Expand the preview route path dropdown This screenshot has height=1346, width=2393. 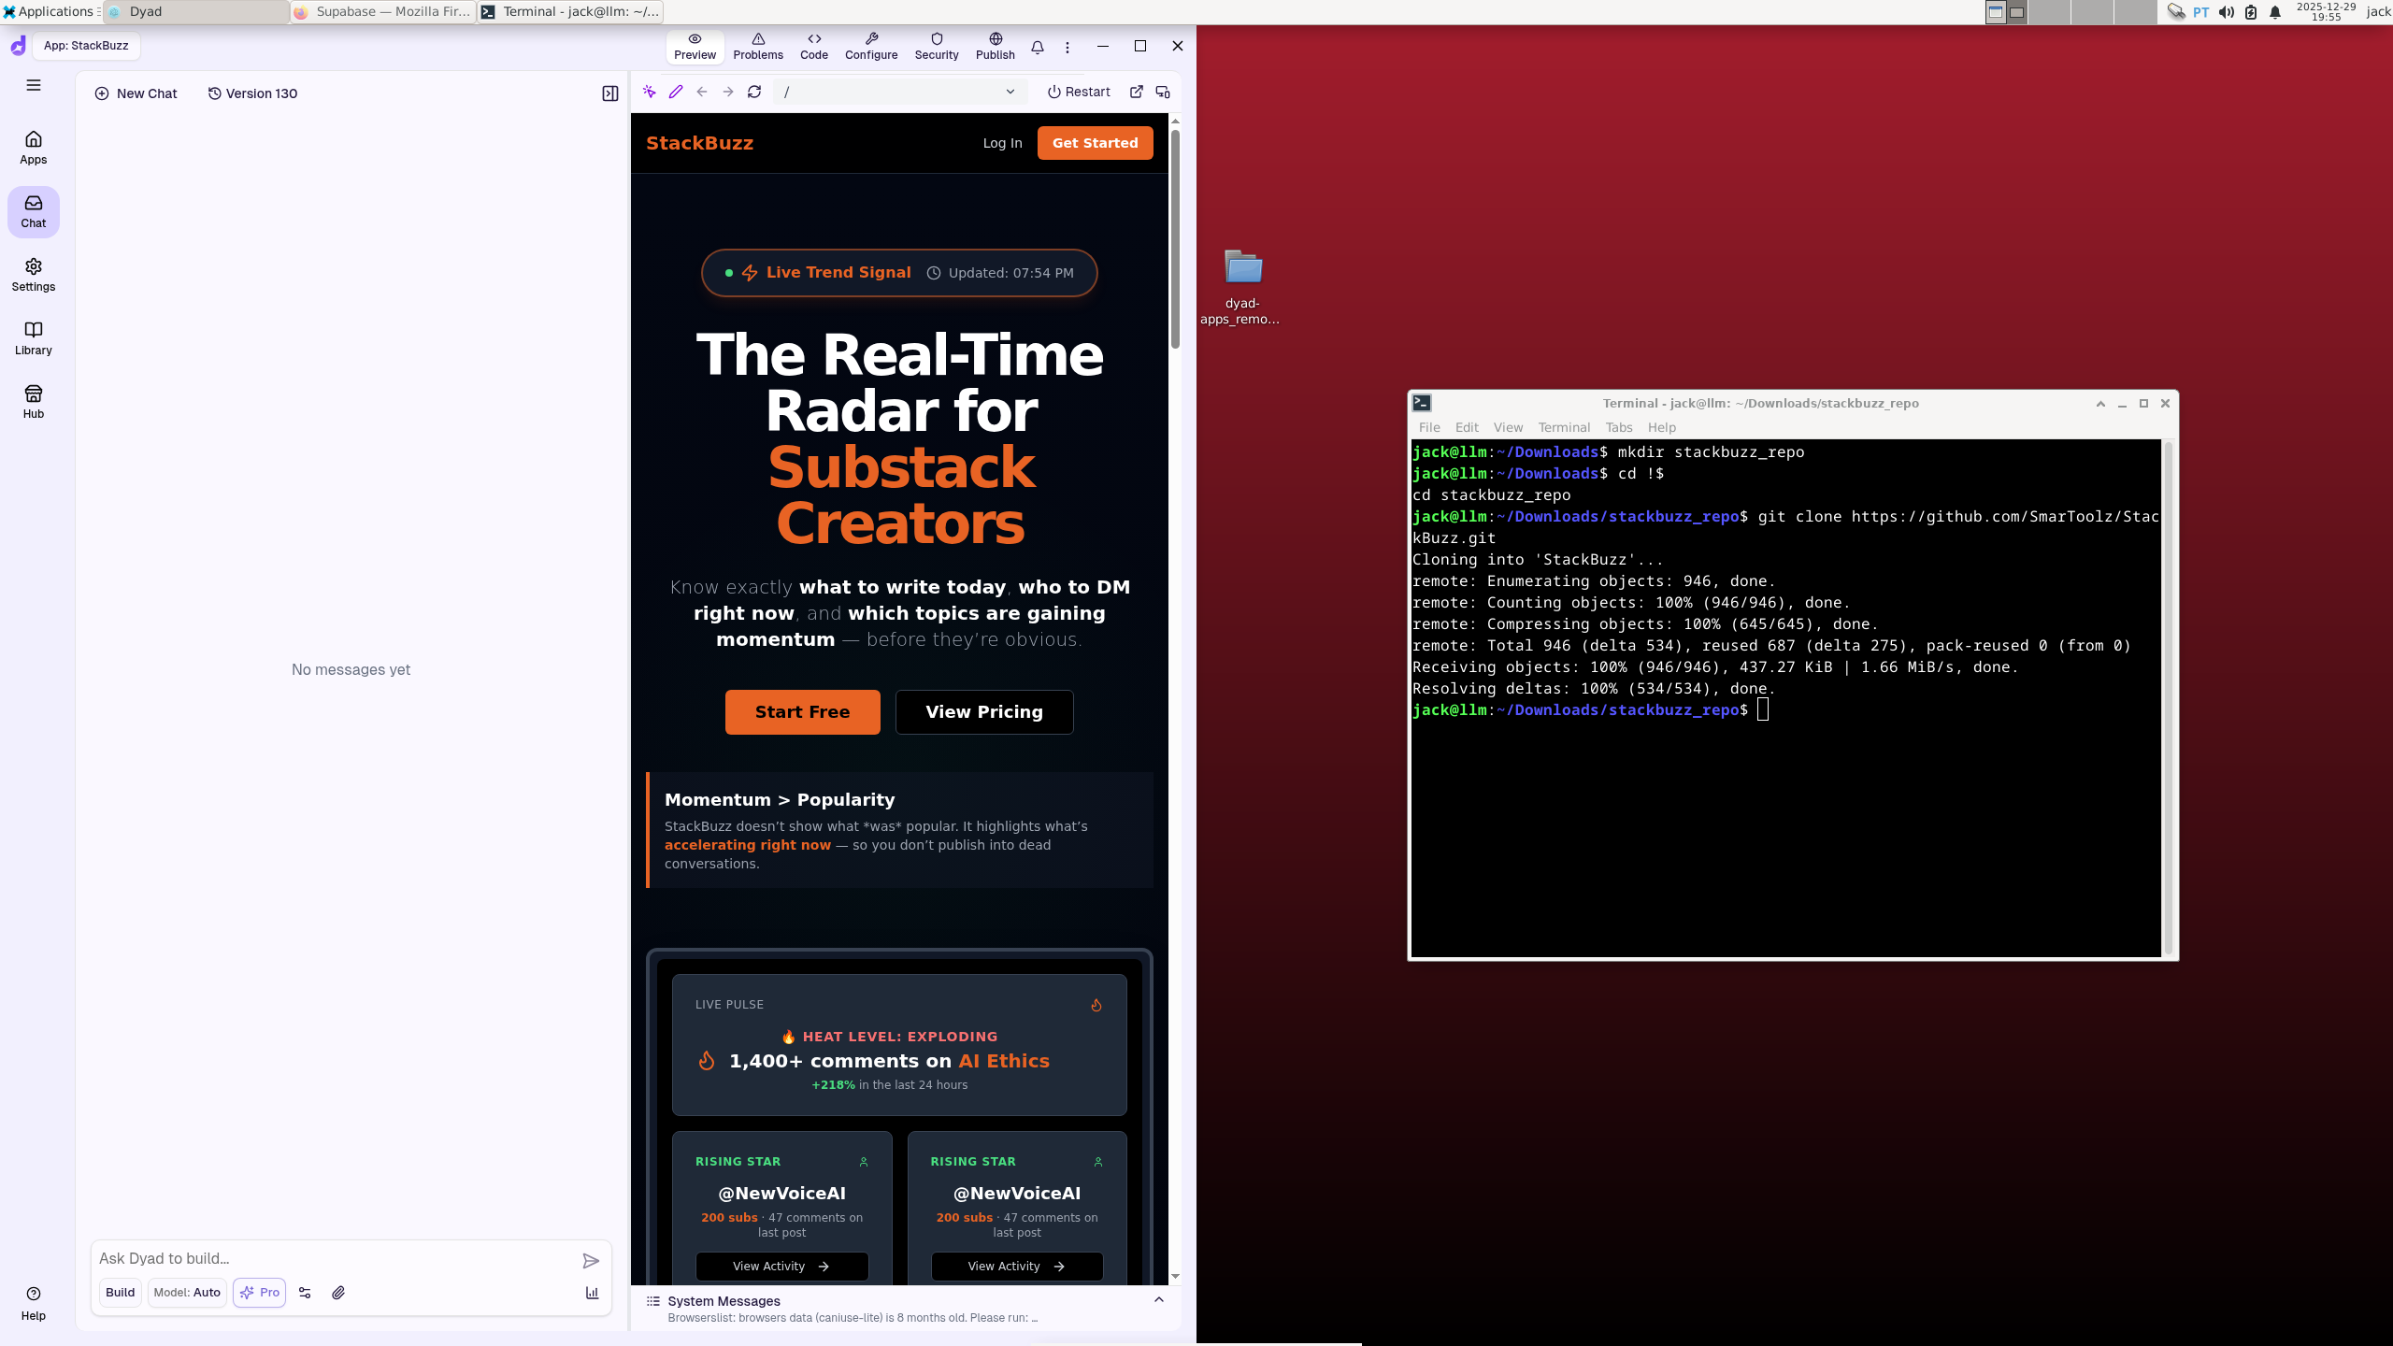pyautogui.click(x=1010, y=92)
